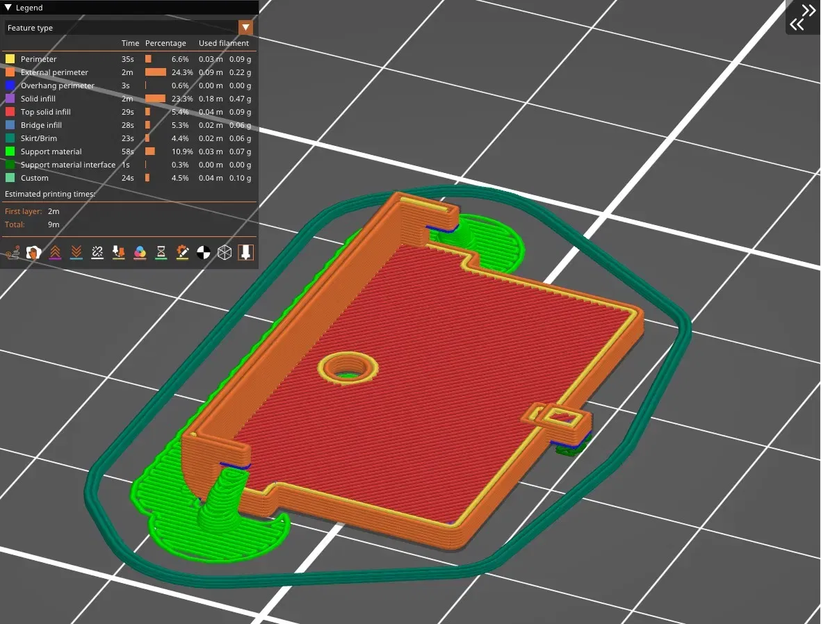Click the Percentage column header
The height and width of the screenshot is (624, 821).
pos(165,43)
